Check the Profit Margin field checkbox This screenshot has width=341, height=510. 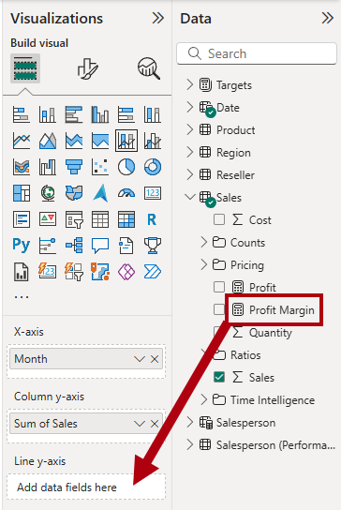[219, 309]
